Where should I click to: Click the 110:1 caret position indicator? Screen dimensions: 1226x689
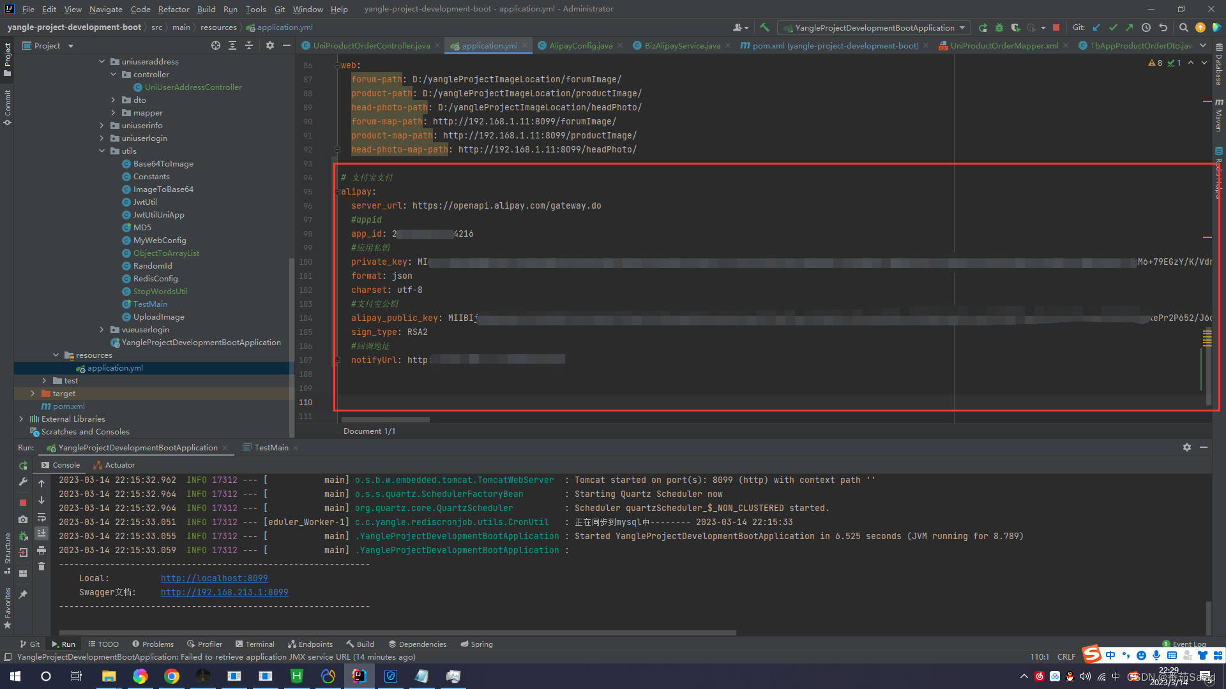point(1040,656)
